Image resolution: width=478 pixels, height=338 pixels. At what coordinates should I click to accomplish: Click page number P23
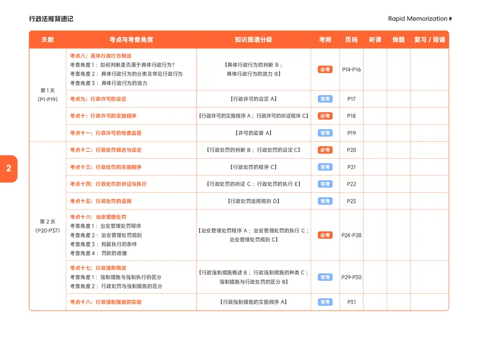[x=351, y=201]
